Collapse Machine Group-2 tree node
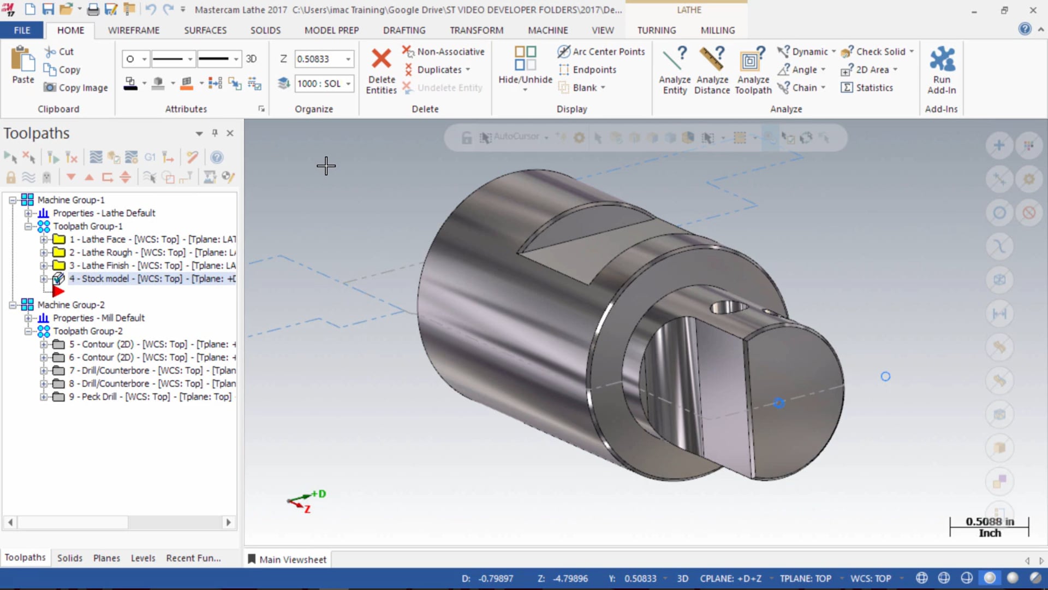The width and height of the screenshot is (1048, 590). pos(13,305)
